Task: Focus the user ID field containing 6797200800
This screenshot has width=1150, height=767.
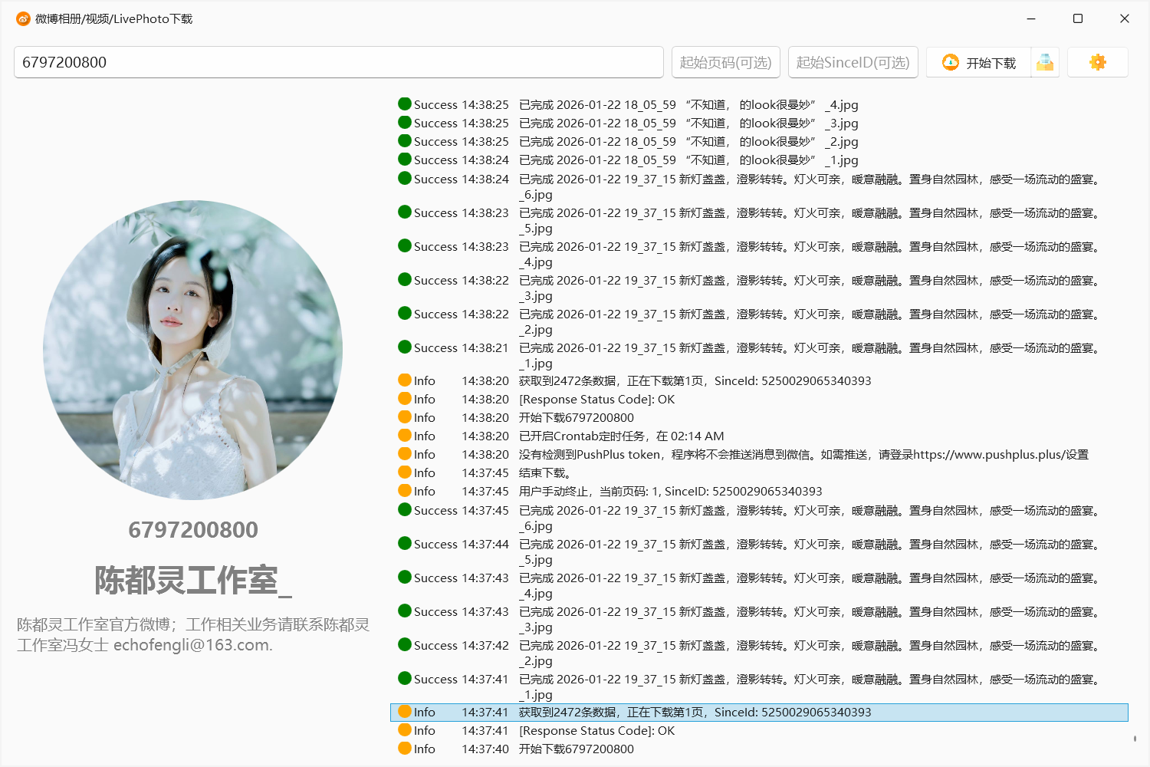Action: [x=339, y=62]
